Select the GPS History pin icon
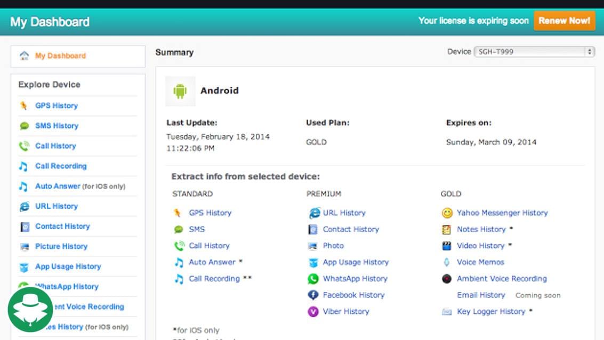The image size is (604, 340). pyautogui.click(x=23, y=106)
